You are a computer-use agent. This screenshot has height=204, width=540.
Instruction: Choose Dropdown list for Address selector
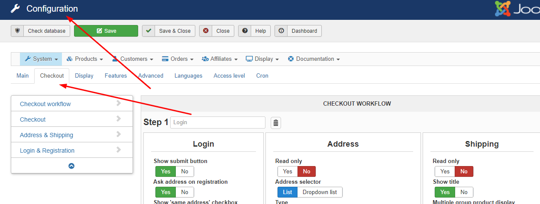tap(320, 192)
